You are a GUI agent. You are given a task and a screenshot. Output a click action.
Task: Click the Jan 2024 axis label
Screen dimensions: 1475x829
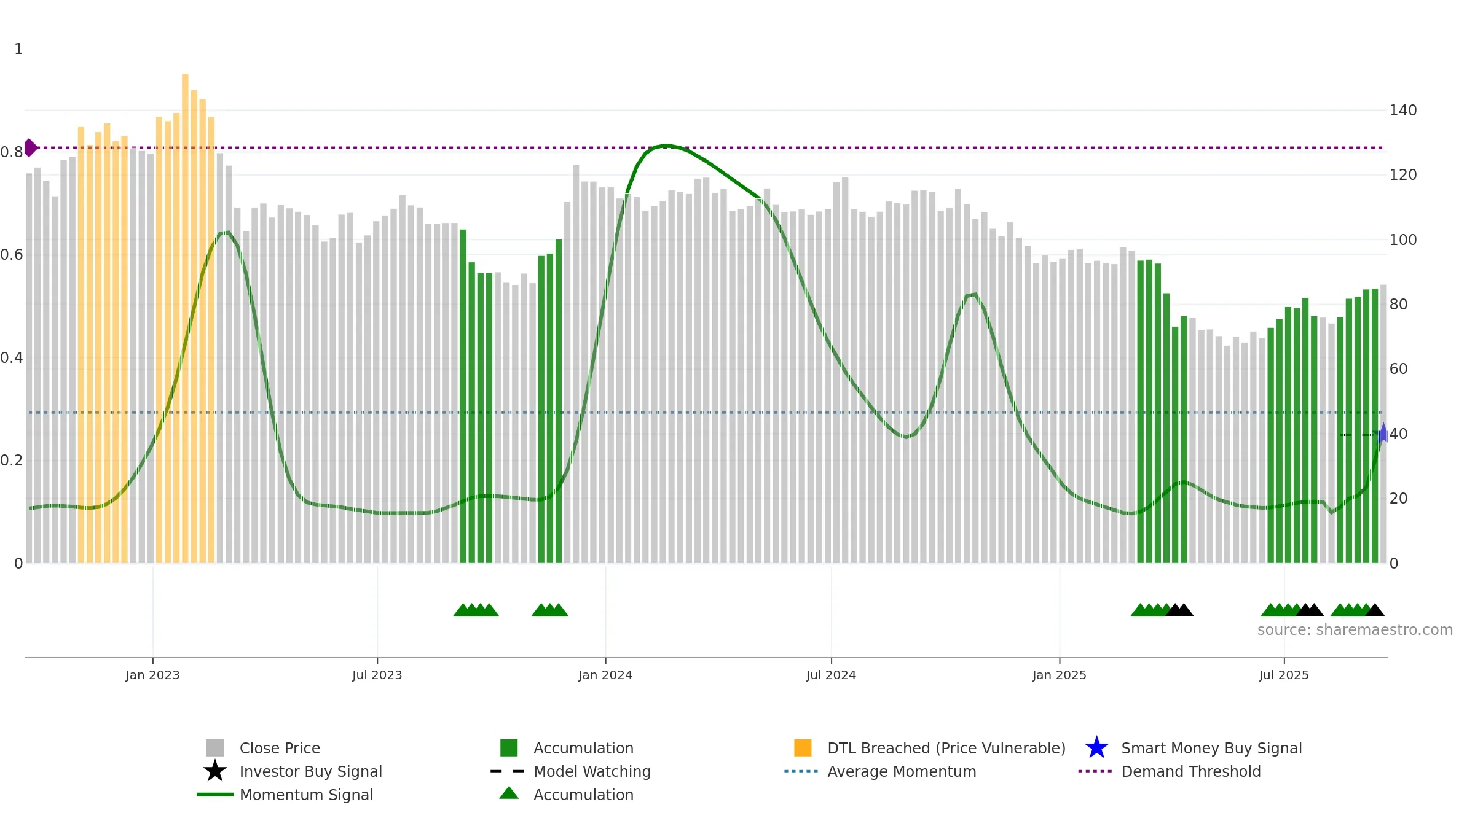pyautogui.click(x=605, y=675)
